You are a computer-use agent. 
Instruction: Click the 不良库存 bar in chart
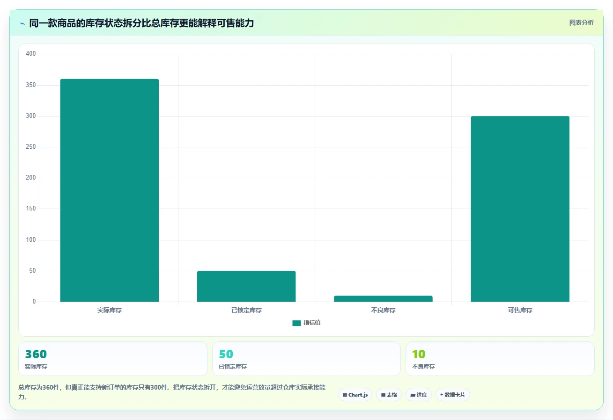(x=383, y=299)
